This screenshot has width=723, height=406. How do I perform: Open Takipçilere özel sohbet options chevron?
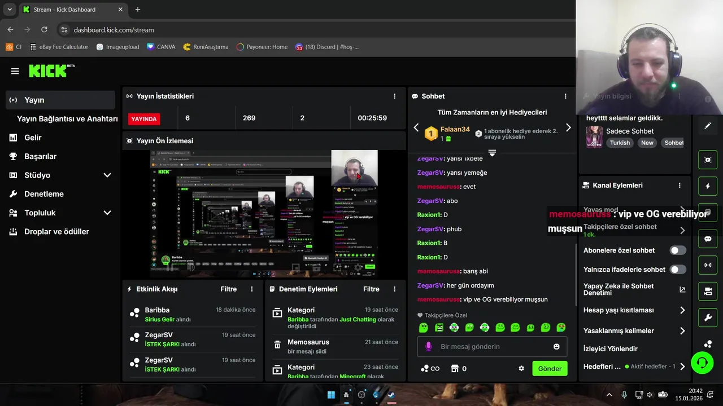[682, 230]
